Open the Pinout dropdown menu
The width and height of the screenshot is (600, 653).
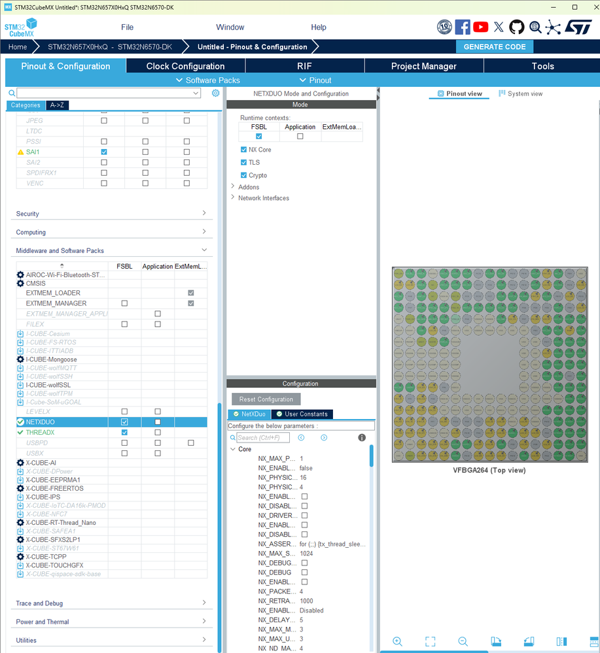pos(315,80)
